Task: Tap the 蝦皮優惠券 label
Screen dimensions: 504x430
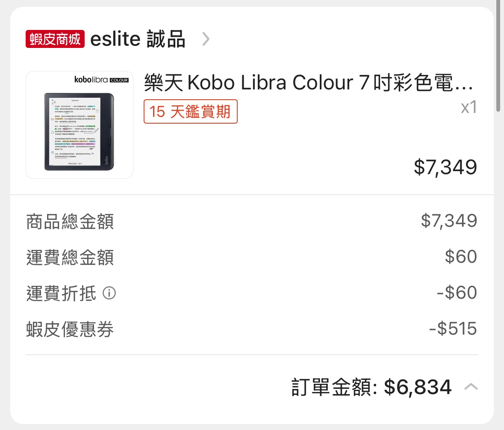Action: click(x=70, y=330)
